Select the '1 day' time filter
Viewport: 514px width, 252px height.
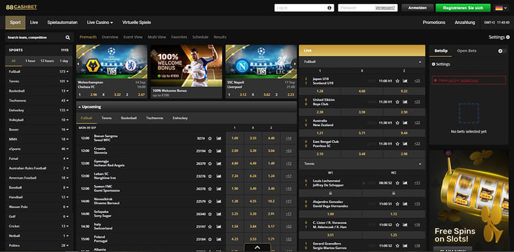[x=64, y=61]
